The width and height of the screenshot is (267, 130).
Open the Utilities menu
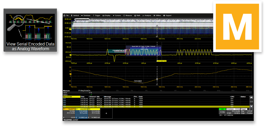click(157, 16)
